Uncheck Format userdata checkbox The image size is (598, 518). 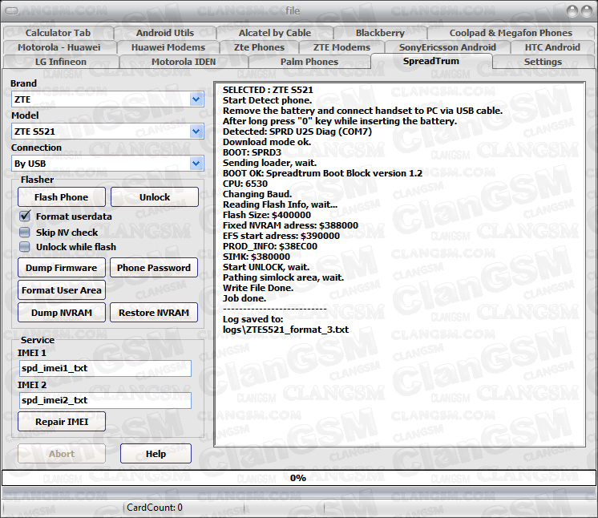[x=25, y=217]
